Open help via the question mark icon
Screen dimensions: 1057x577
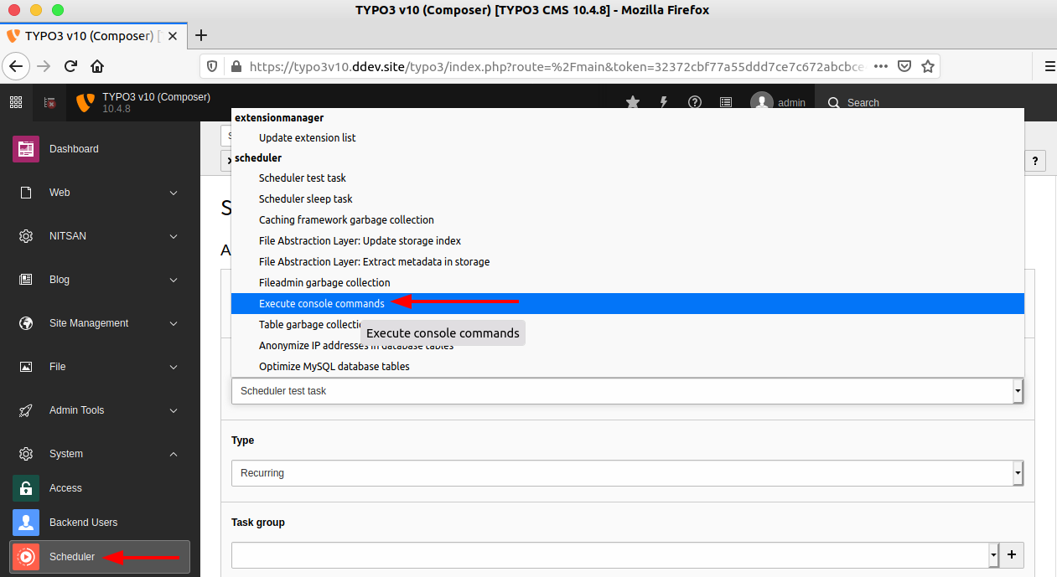(694, 102)
